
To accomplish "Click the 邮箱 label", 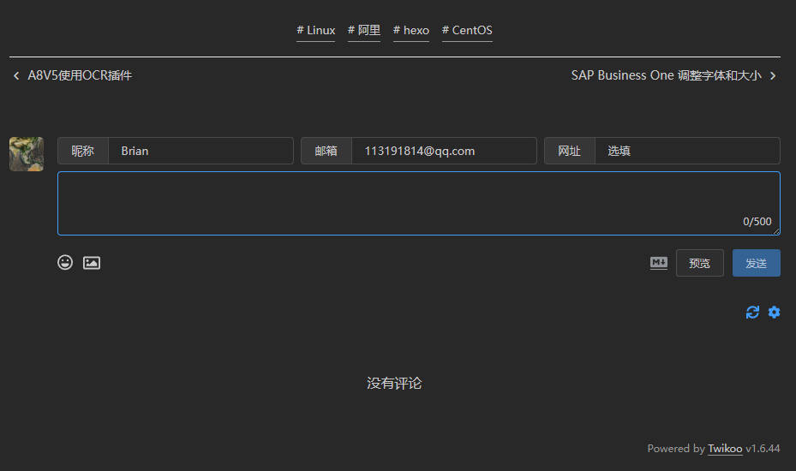I will click(326, 151).
